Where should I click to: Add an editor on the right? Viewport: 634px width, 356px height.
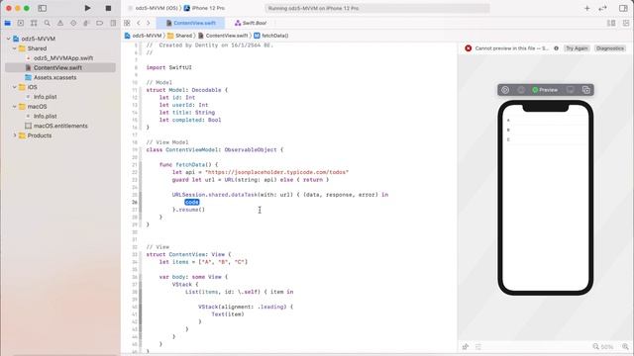[626, 23]
